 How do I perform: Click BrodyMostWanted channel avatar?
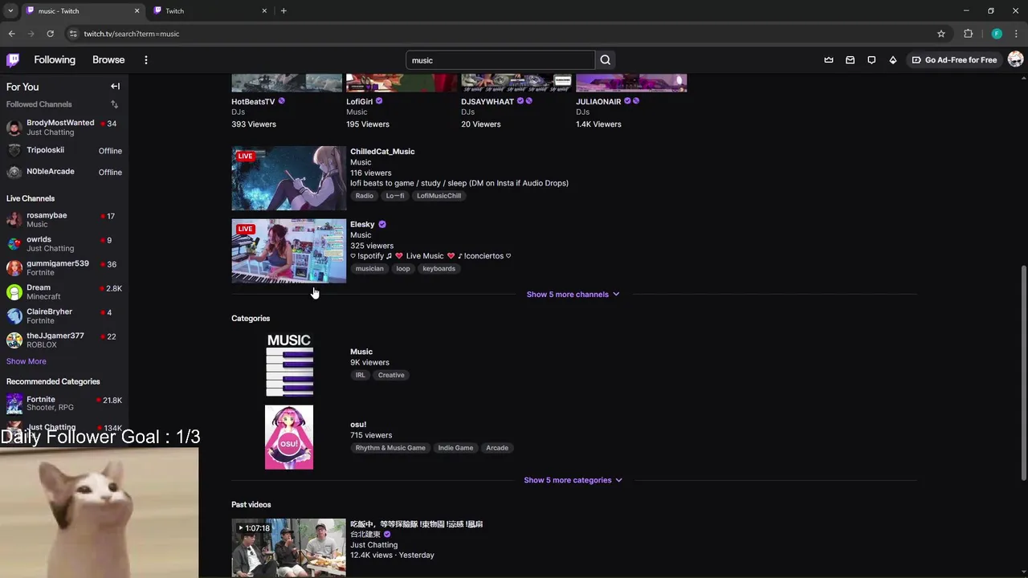(x=14, y=128)
